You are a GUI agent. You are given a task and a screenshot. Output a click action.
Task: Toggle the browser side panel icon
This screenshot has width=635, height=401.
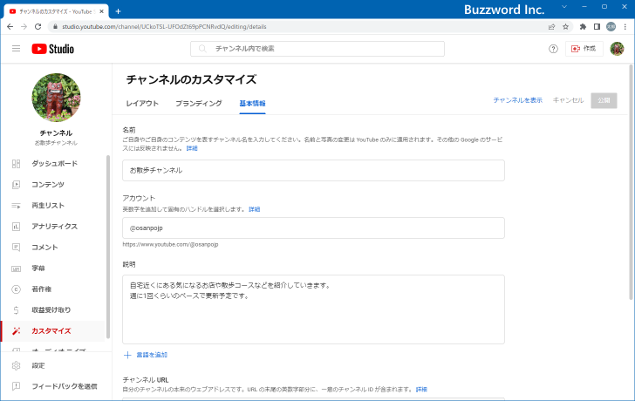[597, 27]
